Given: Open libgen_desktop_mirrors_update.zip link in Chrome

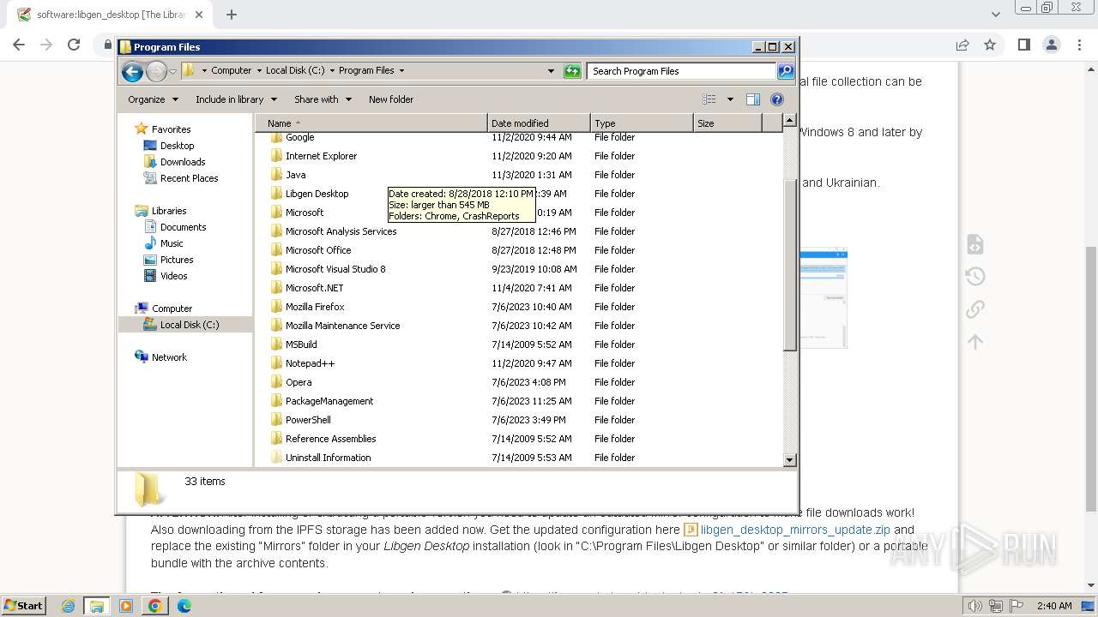Looking at the screenshot, I should point(795,530).
